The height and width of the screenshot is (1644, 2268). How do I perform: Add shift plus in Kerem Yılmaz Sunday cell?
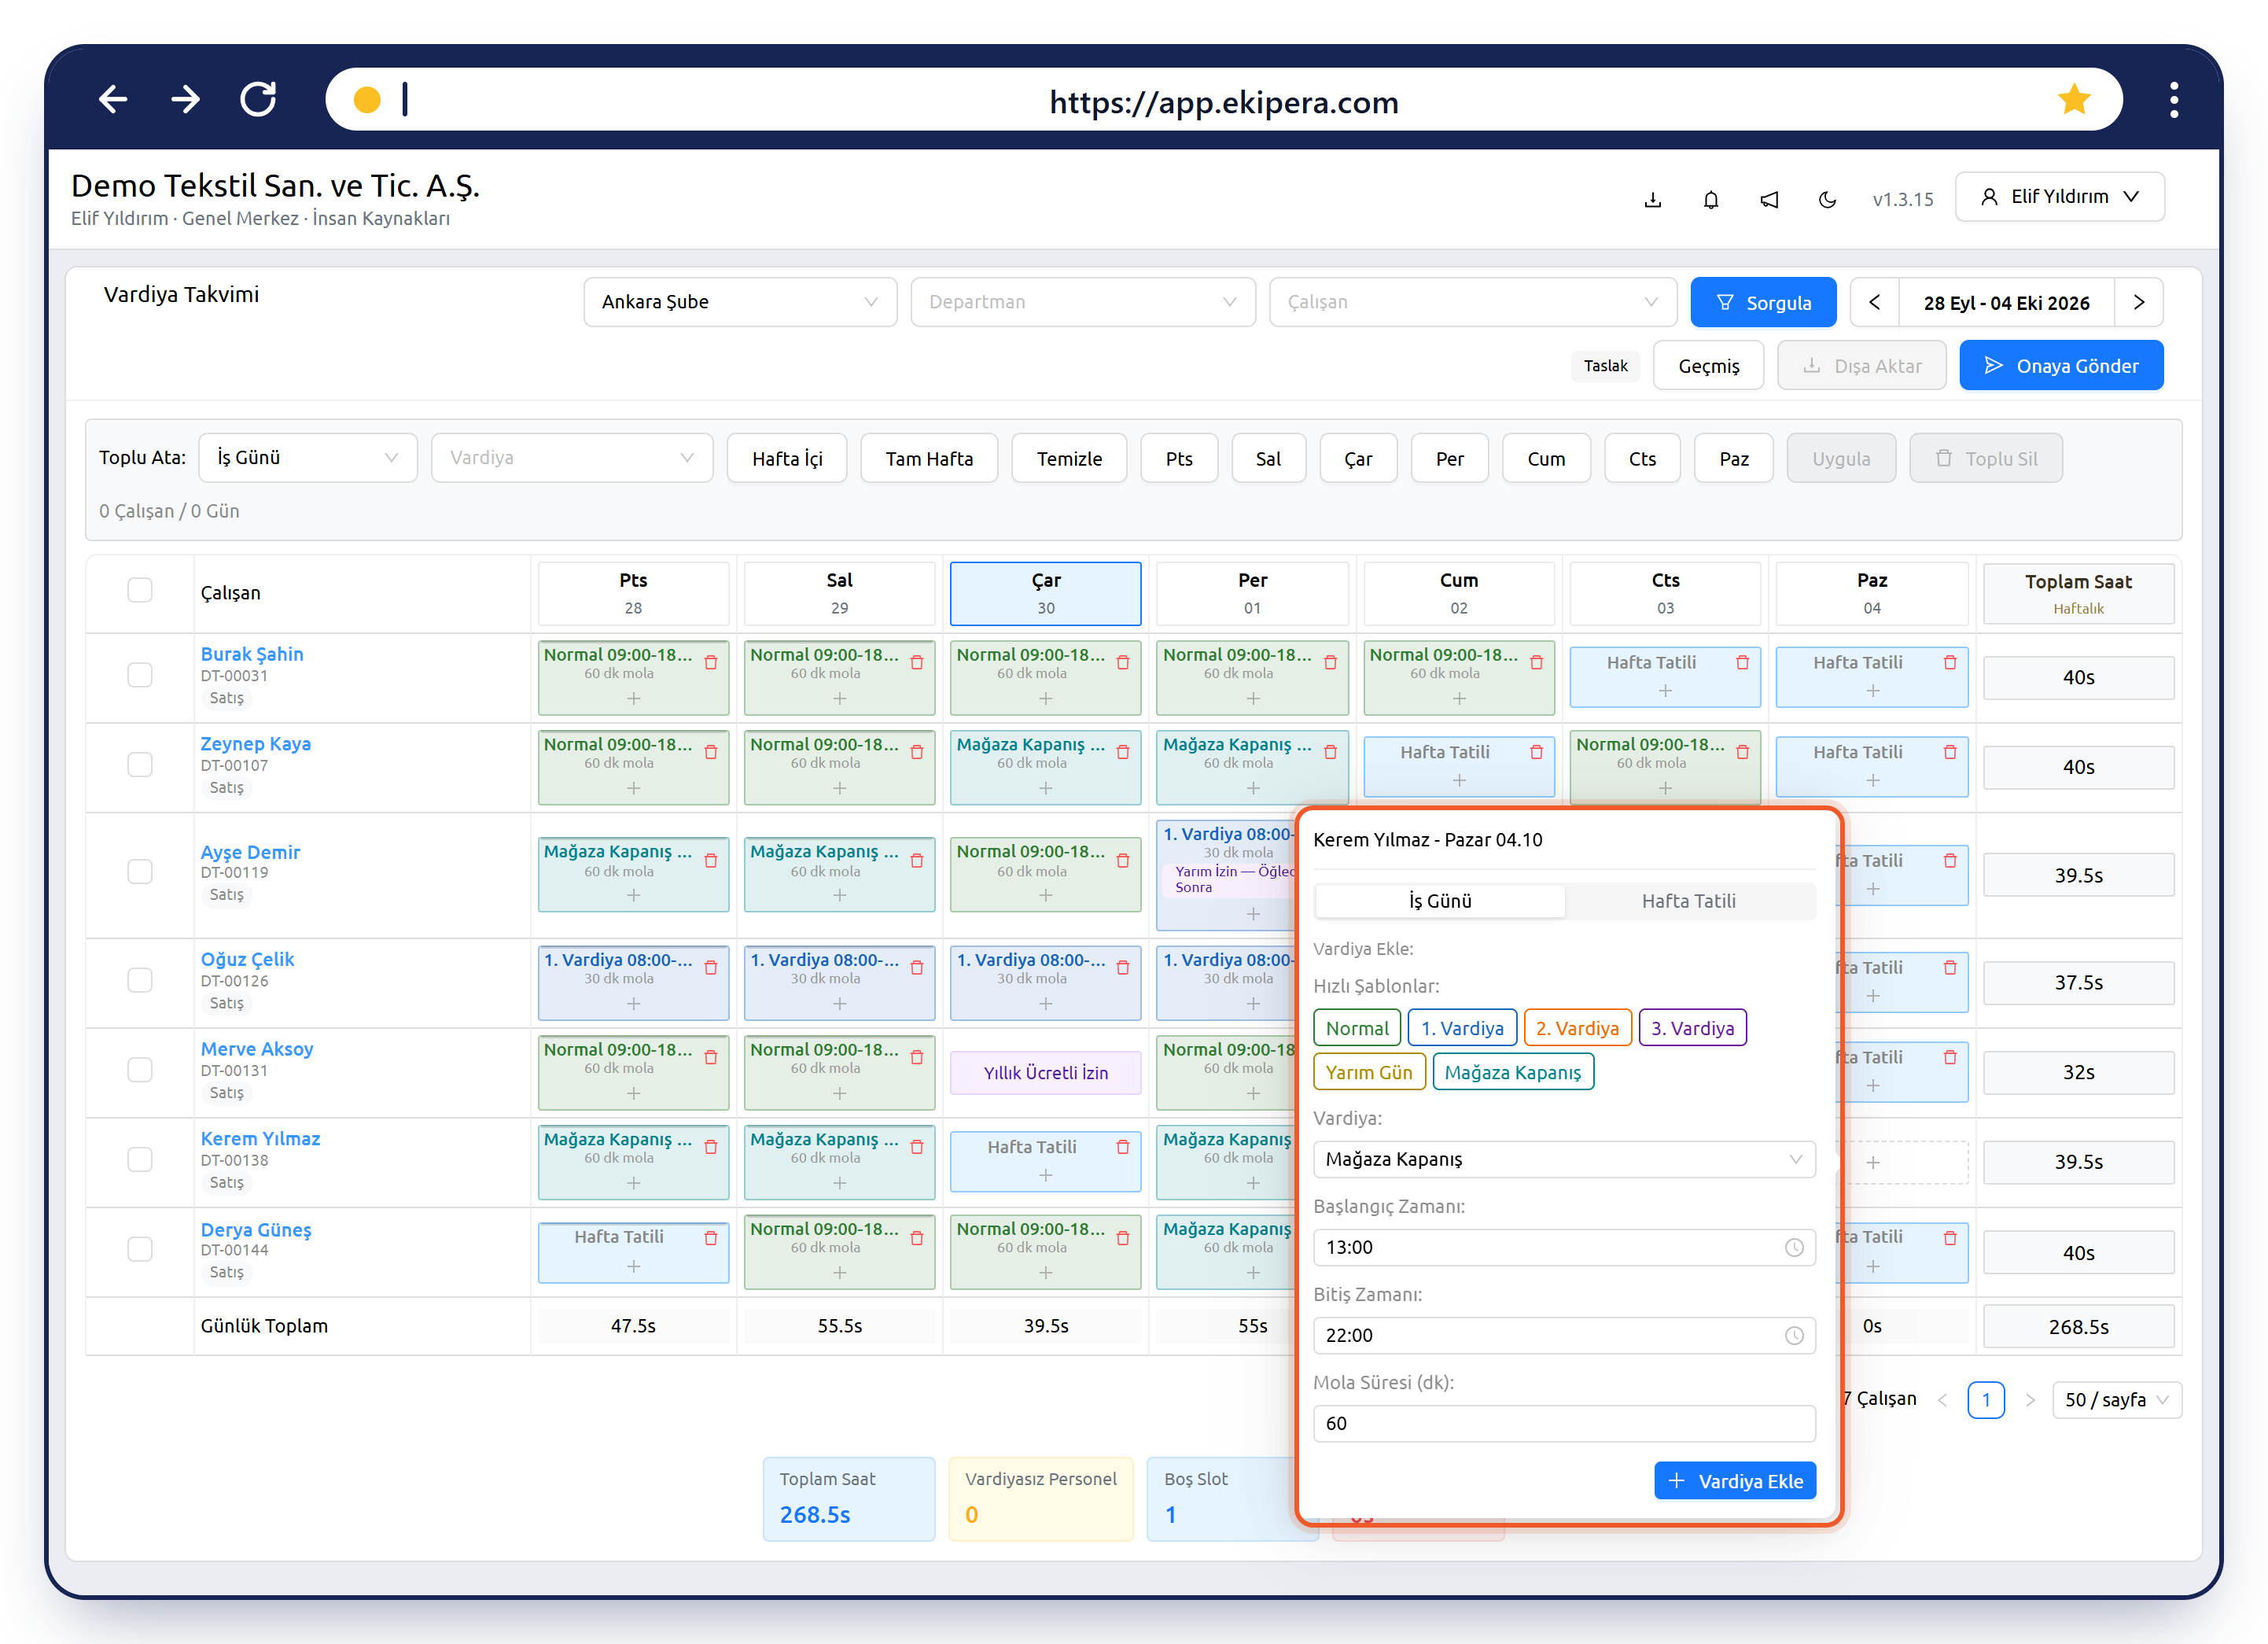(x=1873, y=1162)
